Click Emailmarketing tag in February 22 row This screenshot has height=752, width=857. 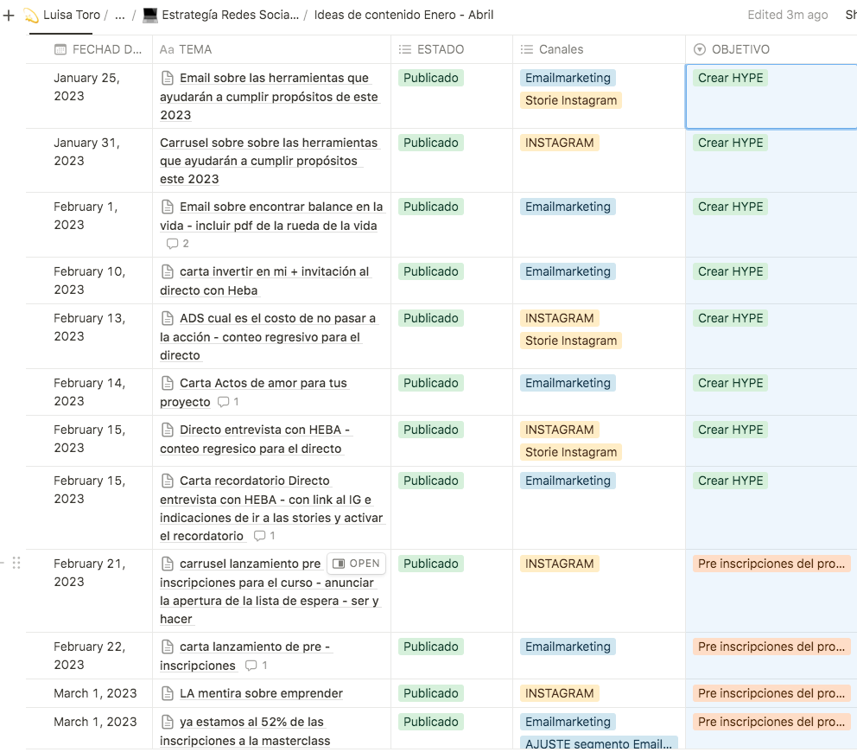568,647
